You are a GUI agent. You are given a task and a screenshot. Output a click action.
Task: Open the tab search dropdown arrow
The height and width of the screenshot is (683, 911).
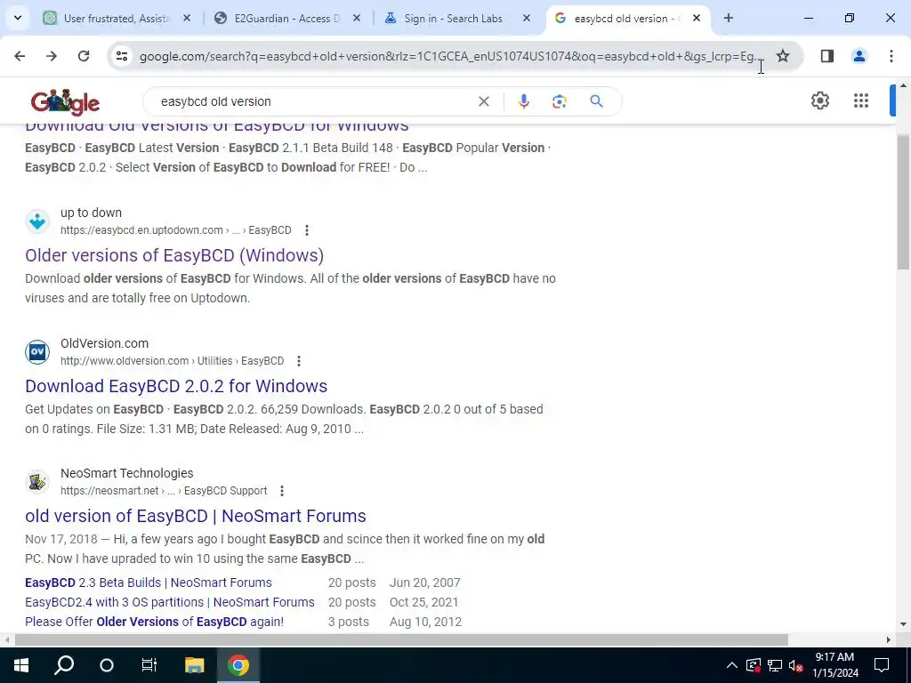click(18, 18)
